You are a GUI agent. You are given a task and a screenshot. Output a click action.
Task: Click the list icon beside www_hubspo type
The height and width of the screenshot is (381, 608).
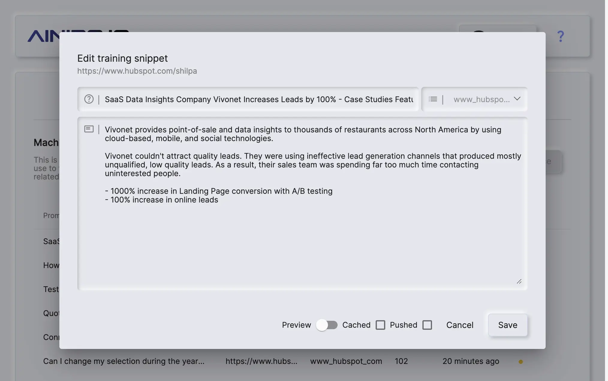[x=433, y=99]
